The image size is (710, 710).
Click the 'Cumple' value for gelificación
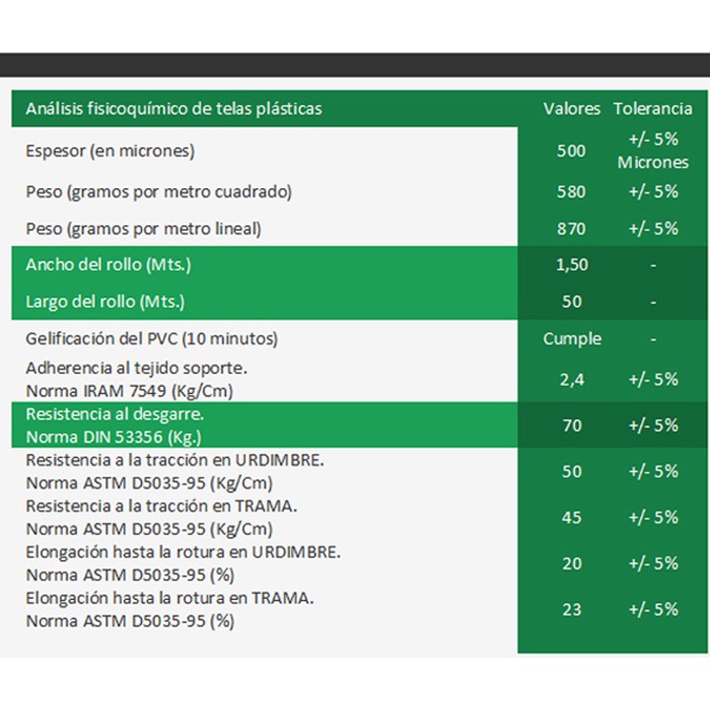pos(572,339)
